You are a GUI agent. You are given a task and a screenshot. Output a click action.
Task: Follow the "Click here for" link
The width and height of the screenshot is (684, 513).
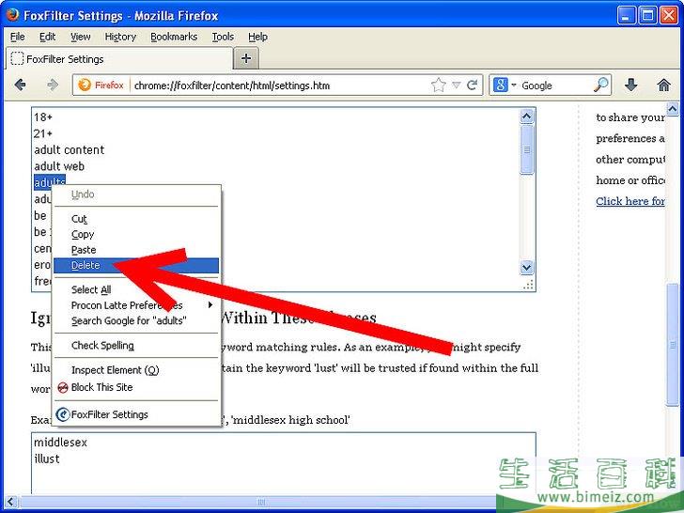point(630,201)
